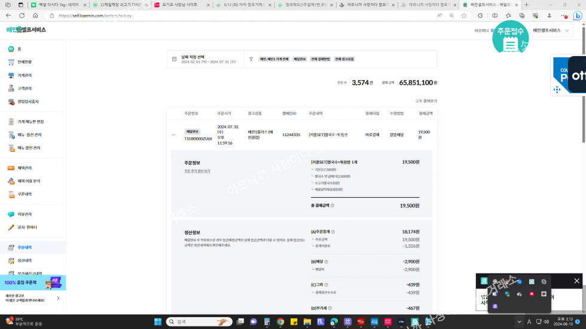Go to 쿠폰내역 in the sidebar

(24, 194)
